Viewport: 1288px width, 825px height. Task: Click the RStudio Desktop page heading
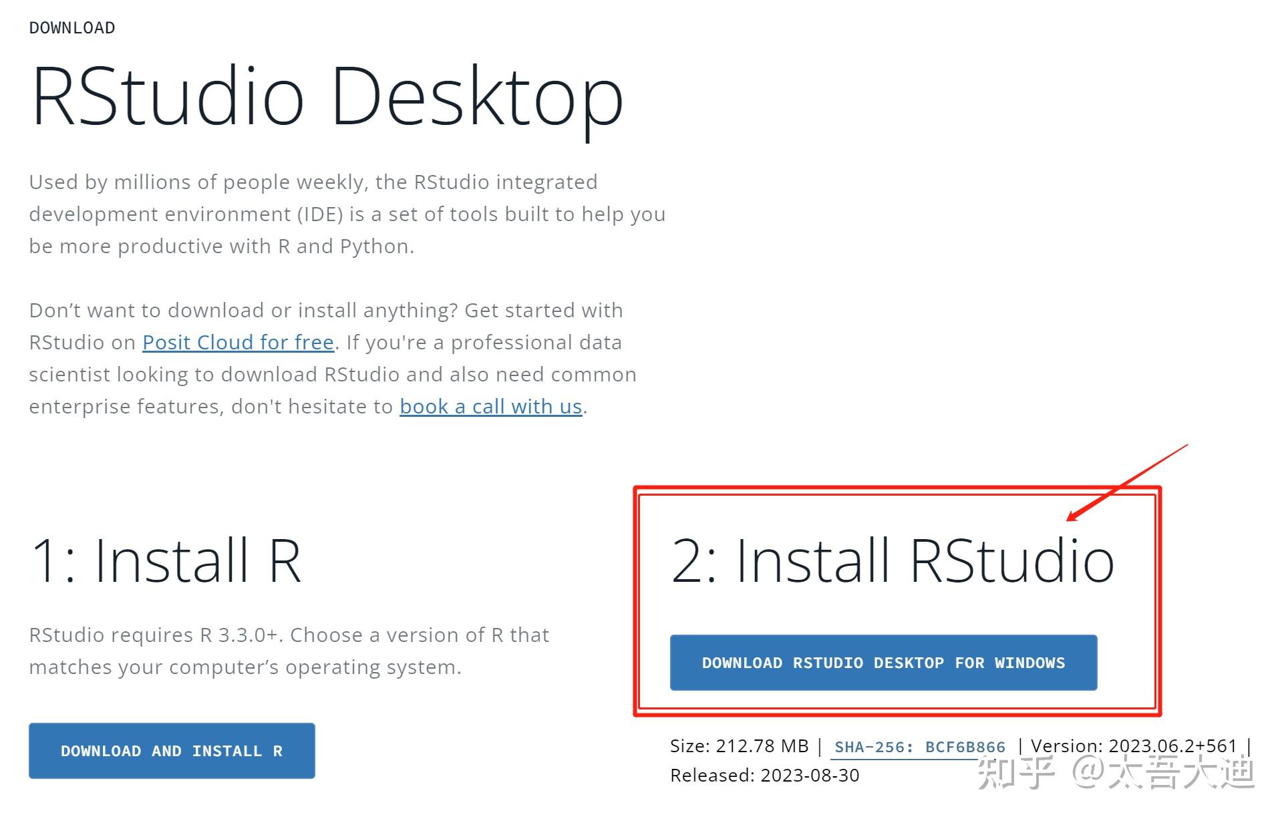(325, 97)
